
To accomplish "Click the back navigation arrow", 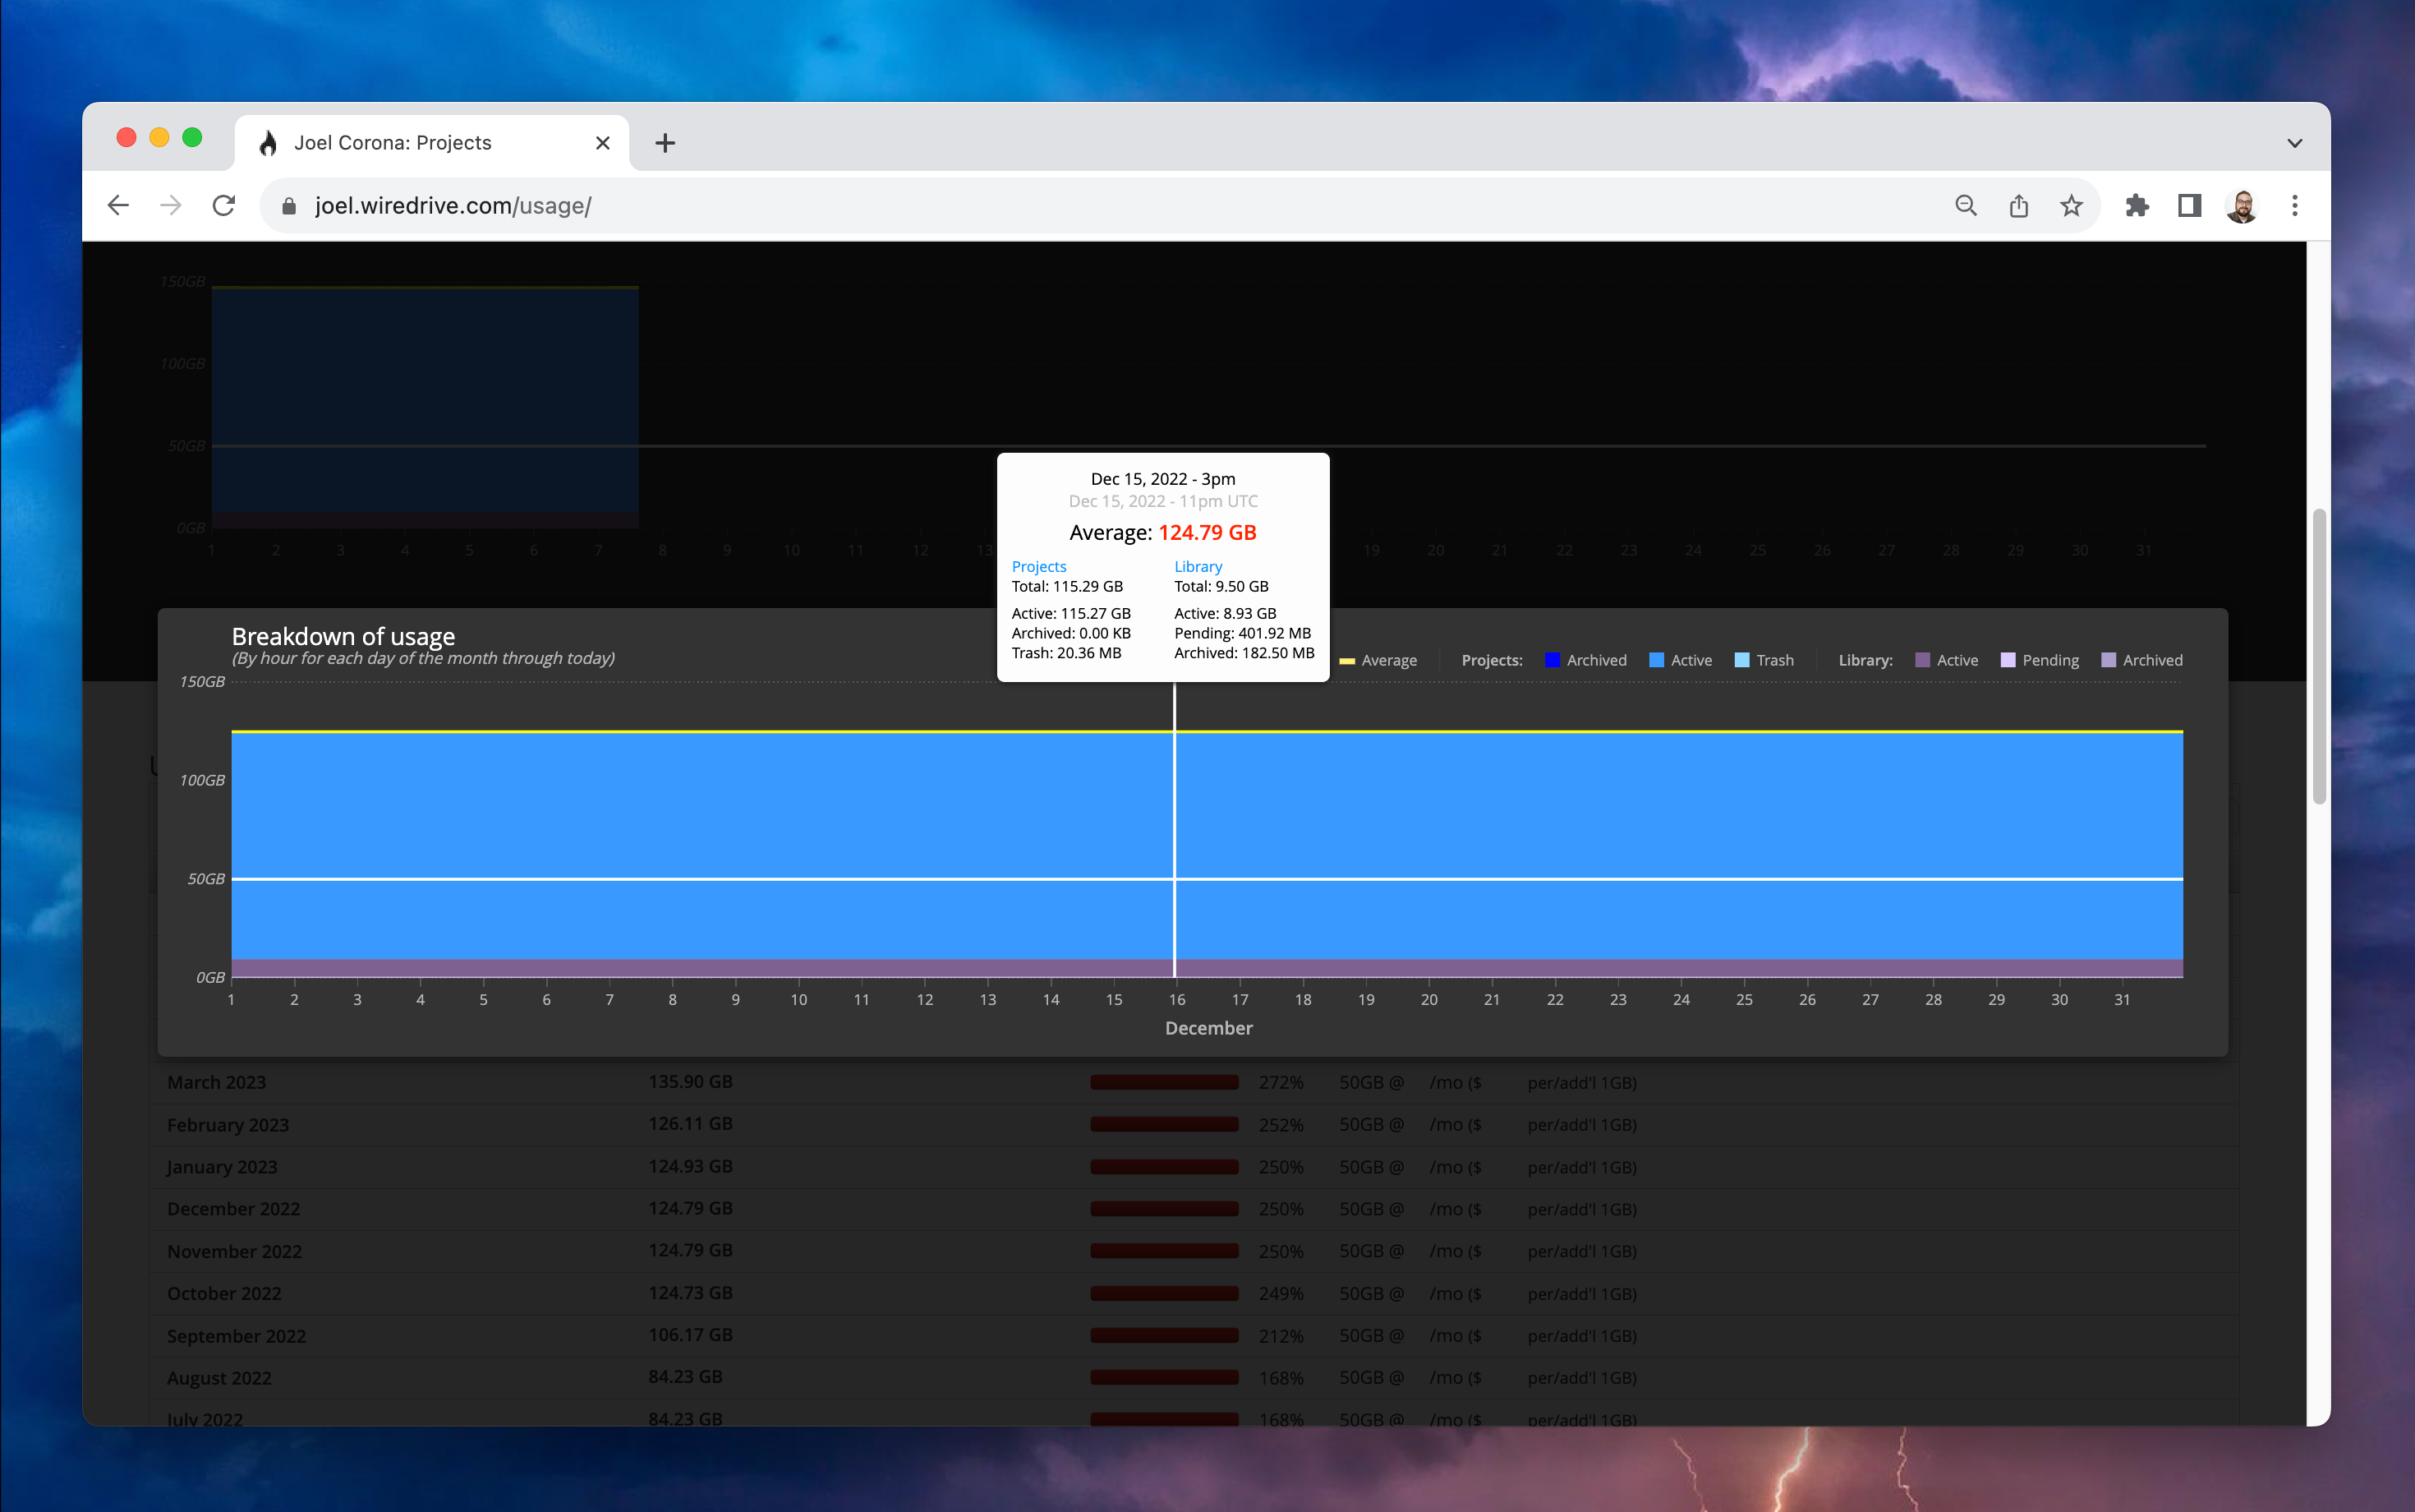I will click(x=118, y=205).
